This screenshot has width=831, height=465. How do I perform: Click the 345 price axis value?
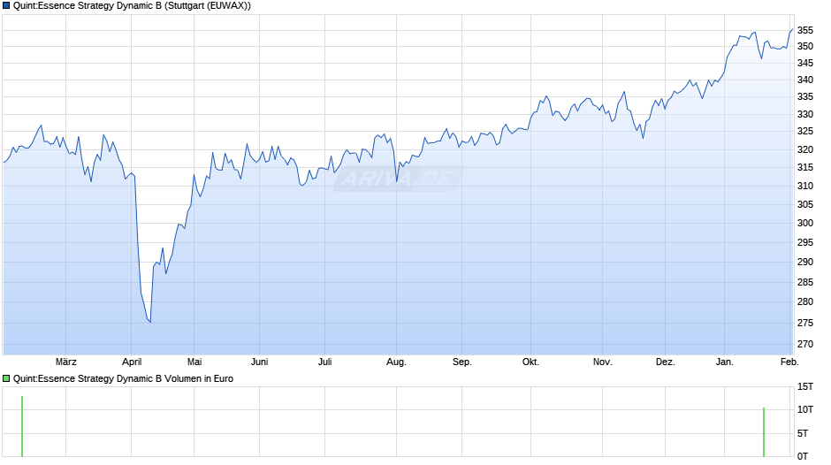coord(805,63)
